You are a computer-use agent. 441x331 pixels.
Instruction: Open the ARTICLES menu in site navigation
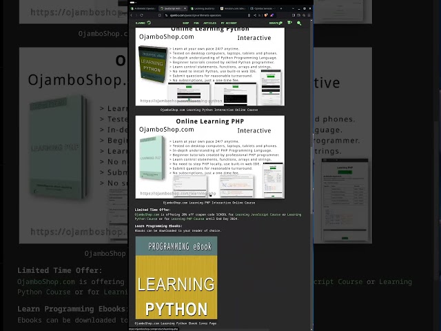point(209,23)
